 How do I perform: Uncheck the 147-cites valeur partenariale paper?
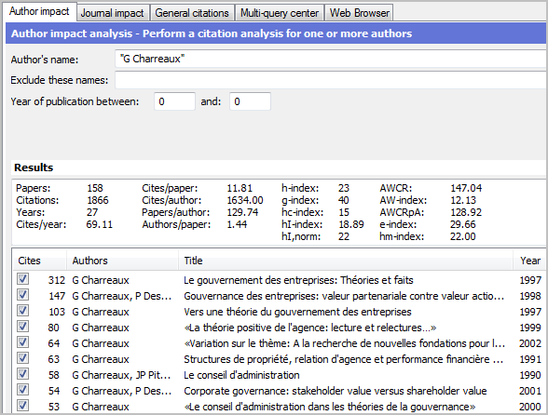tap(22, 295)
